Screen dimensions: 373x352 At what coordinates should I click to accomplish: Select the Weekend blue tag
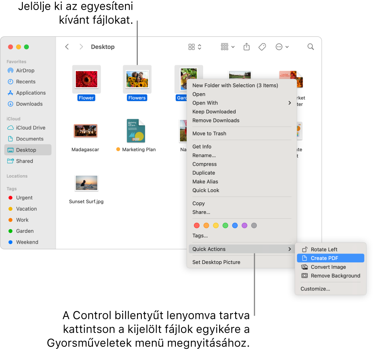pyautogui.click(x=23, y=242)
